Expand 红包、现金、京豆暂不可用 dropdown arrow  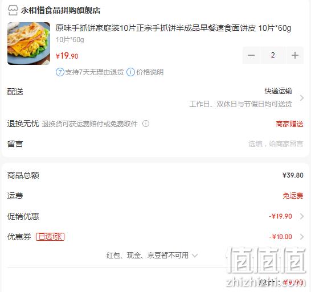(x=195, y=256)
